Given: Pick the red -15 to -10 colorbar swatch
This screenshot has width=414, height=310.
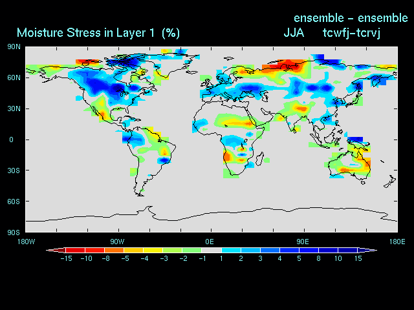Looking at the screenshot, I should 76,250.
